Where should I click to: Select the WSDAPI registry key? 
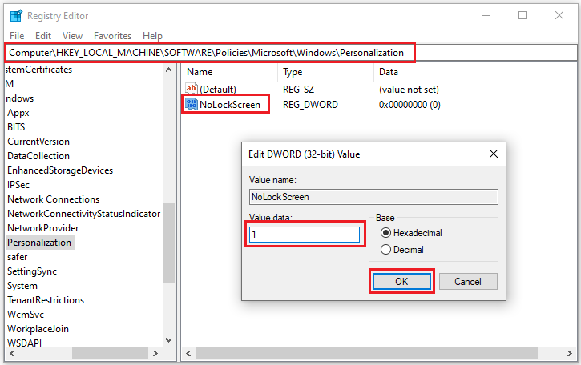click(x=25, y=343)
